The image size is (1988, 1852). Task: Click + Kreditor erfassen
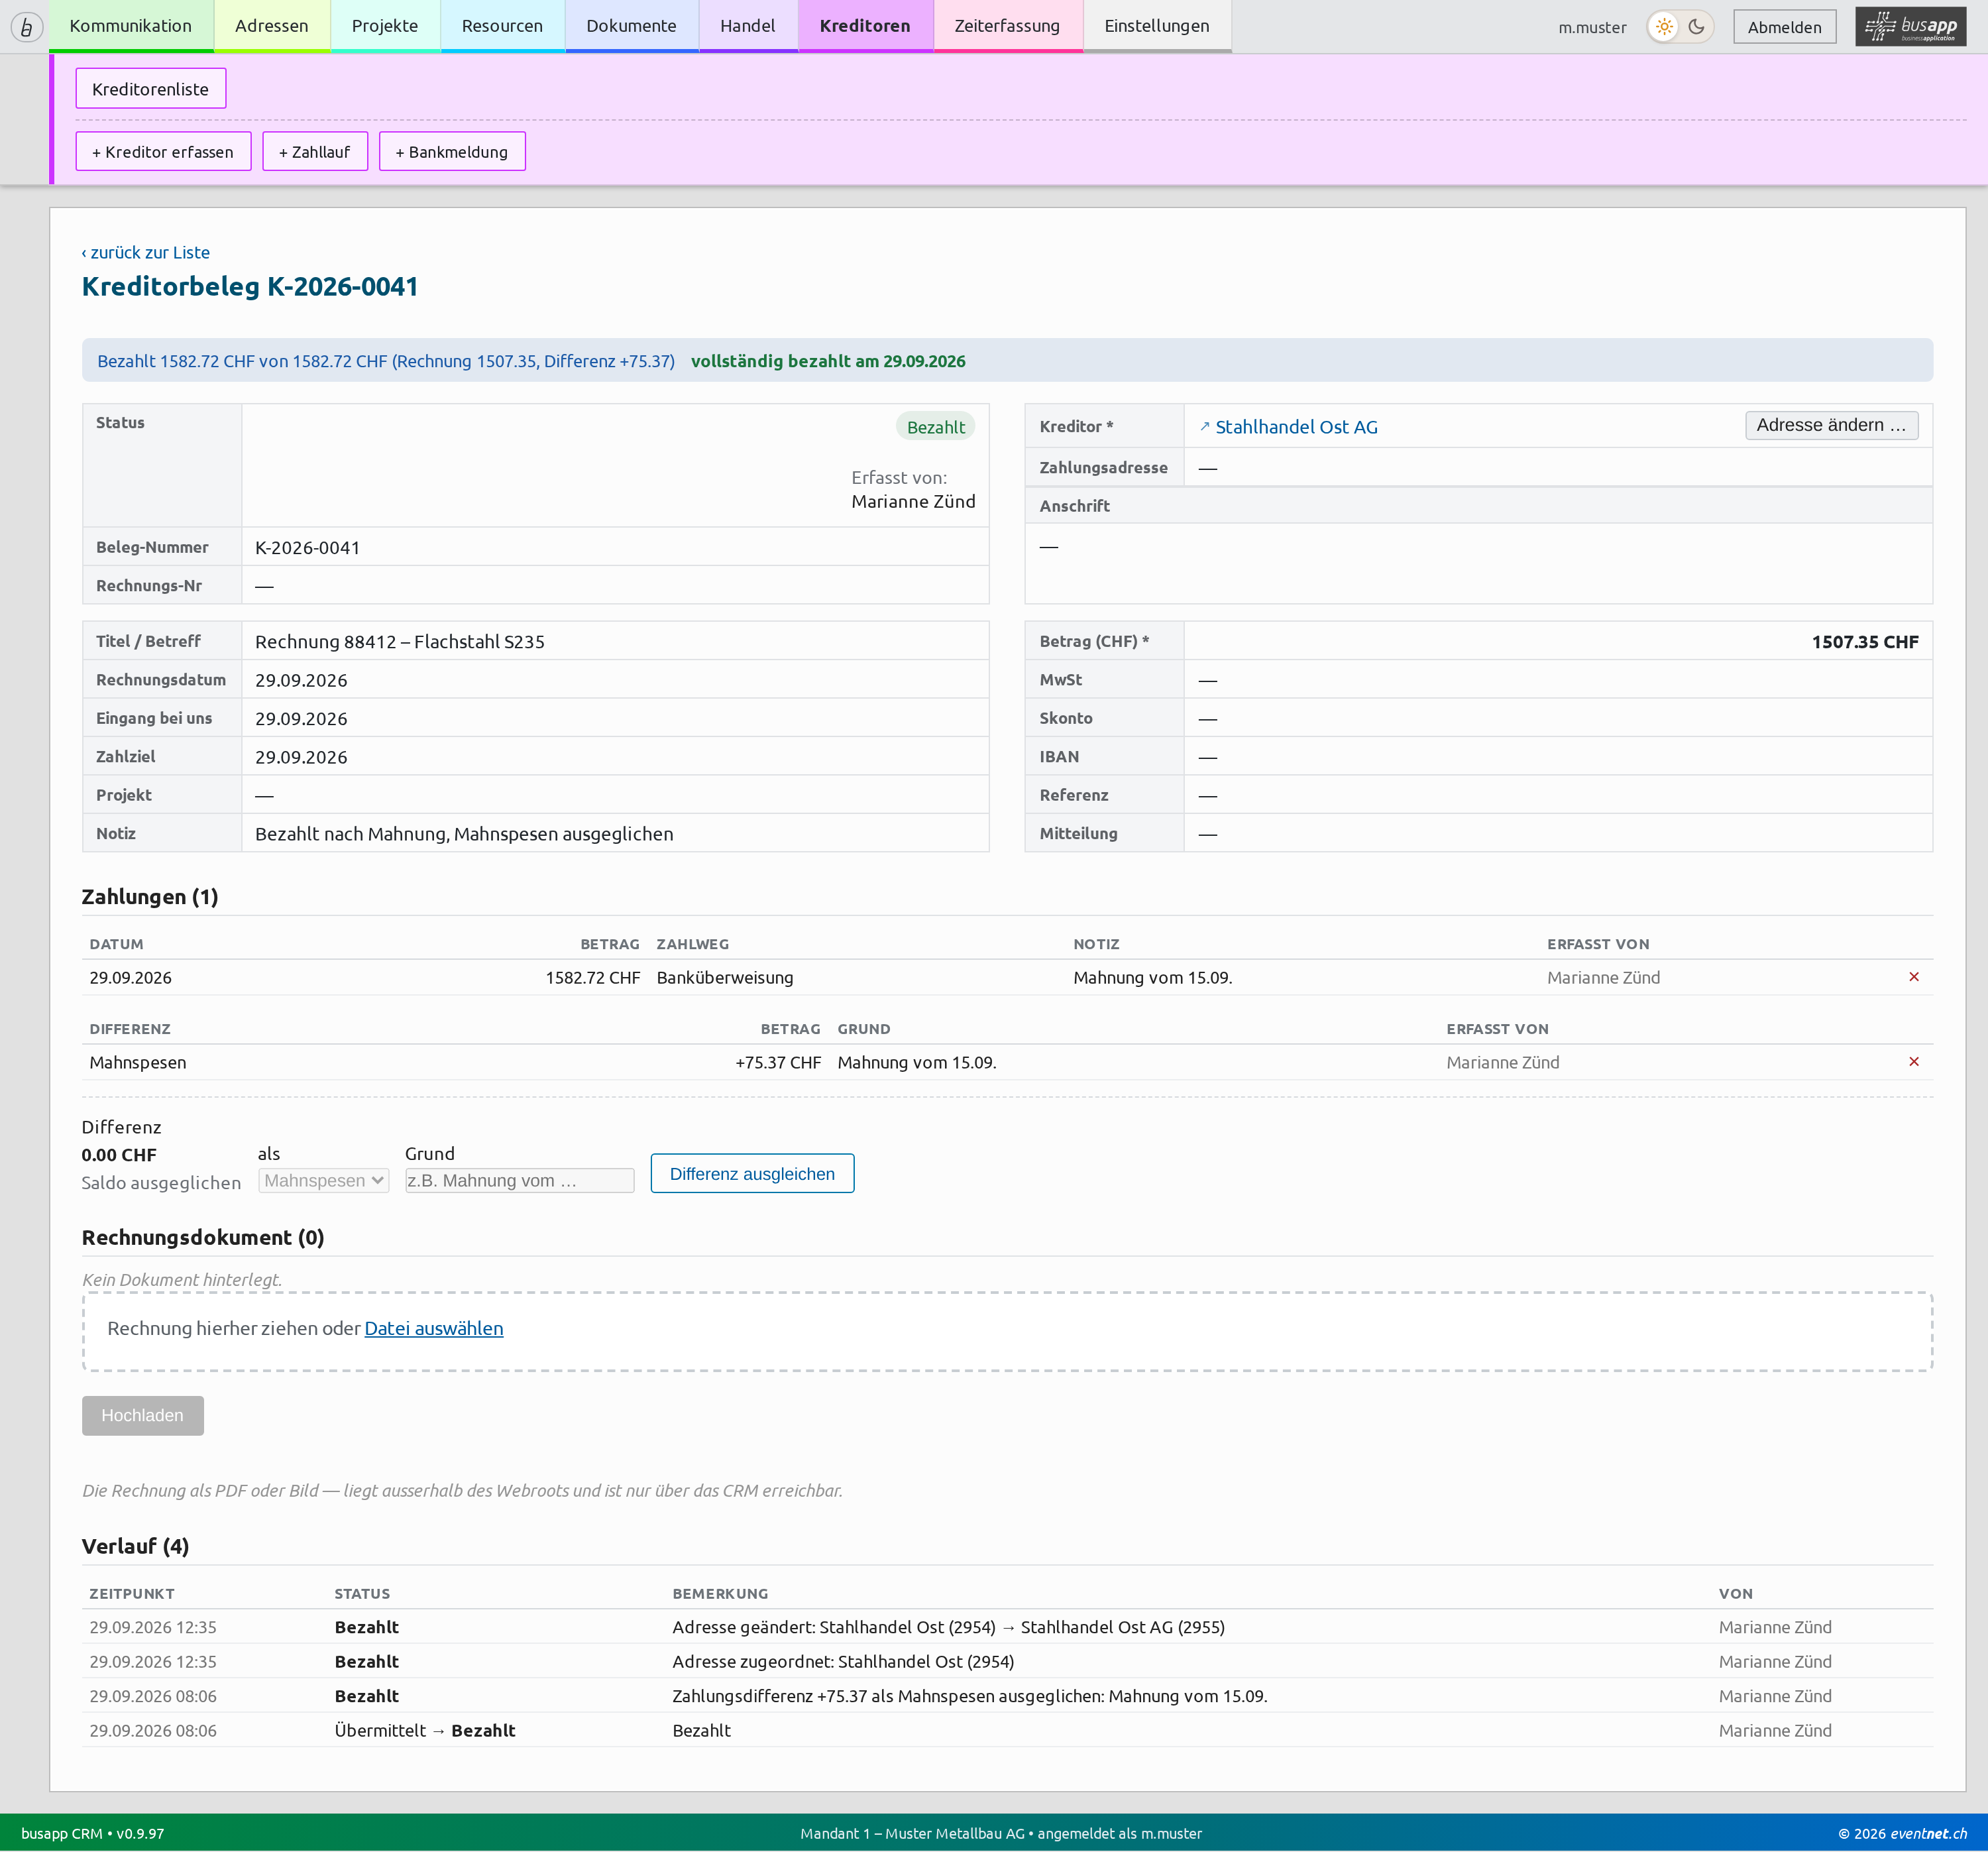pyautogui.click(x=163, y=152)
